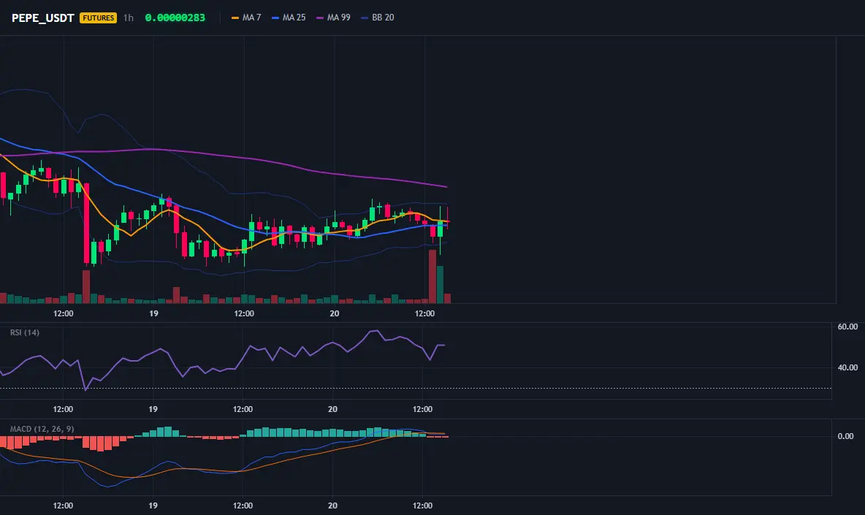Click the date label 19 under RSI panel
The height and width of the screenshot is (515, 865).
coord(153,409)
